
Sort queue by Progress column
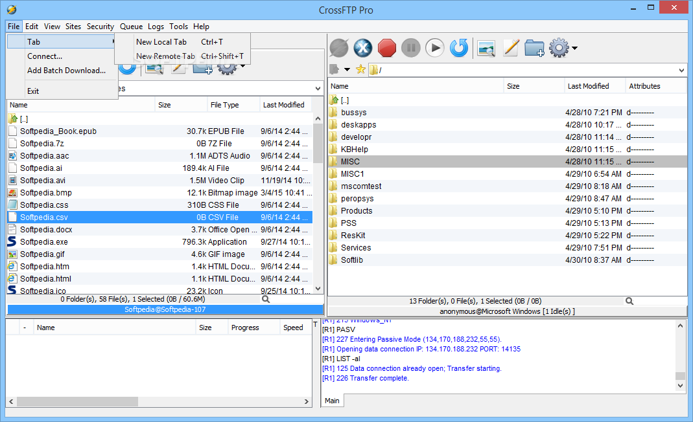(x=253, y=328)
